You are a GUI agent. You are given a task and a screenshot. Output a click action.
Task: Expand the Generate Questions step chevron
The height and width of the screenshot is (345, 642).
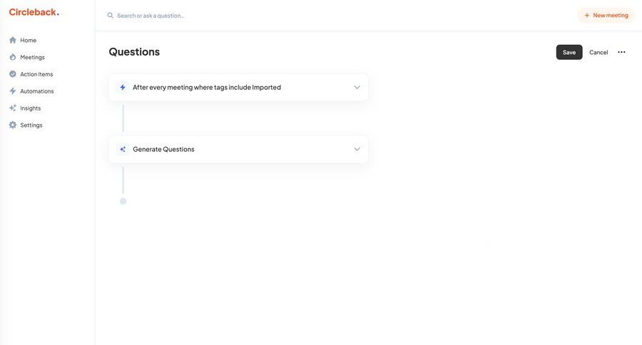coord(357,150)
